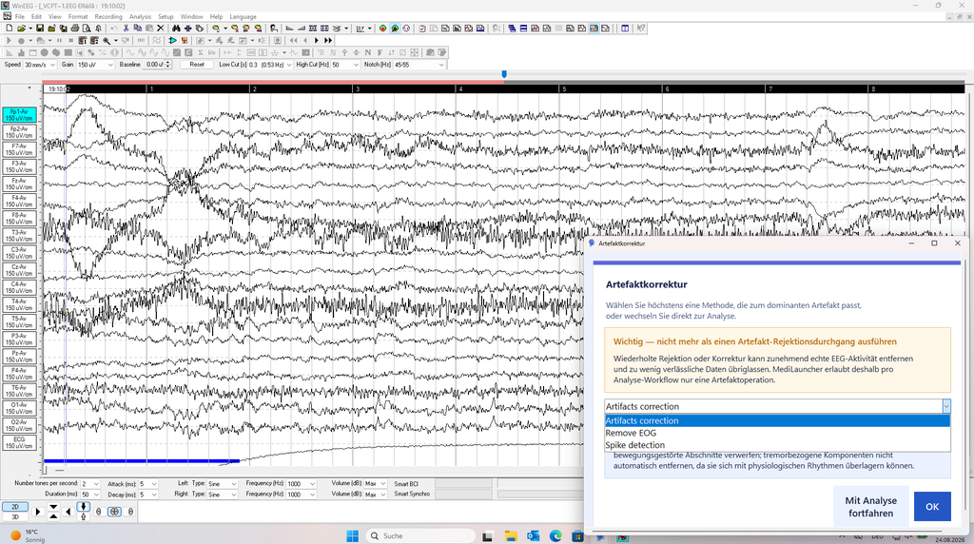Viewport: 974px width, 544px height.
Task: Click the weather widget 16°C Sonnig
Action: click(28, 535)
